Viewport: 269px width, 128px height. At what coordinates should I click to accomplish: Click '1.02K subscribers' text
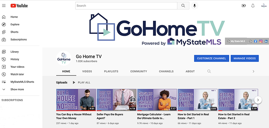point(87,61)
